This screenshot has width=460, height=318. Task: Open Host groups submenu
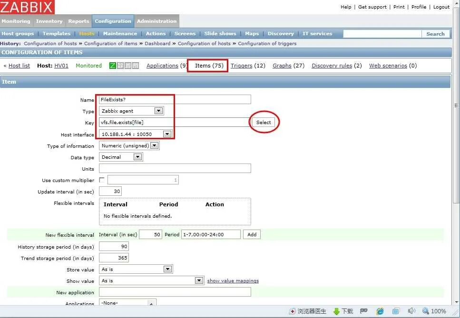coord(18,33)
